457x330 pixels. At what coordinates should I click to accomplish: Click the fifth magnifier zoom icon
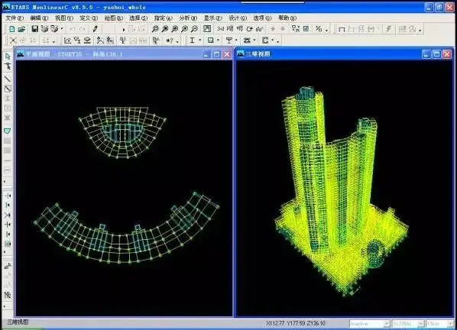pos(194,28)
